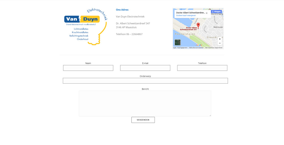Click the Van Duyn Elektrotechniek logo

point(86,27)
